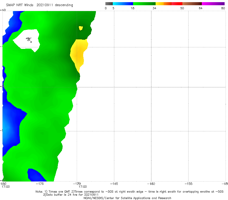Viewport: 228px width, 200px height.
Task: Click the brown segment of the color bar
Action: pyautogui.click(x=192, y=4)
